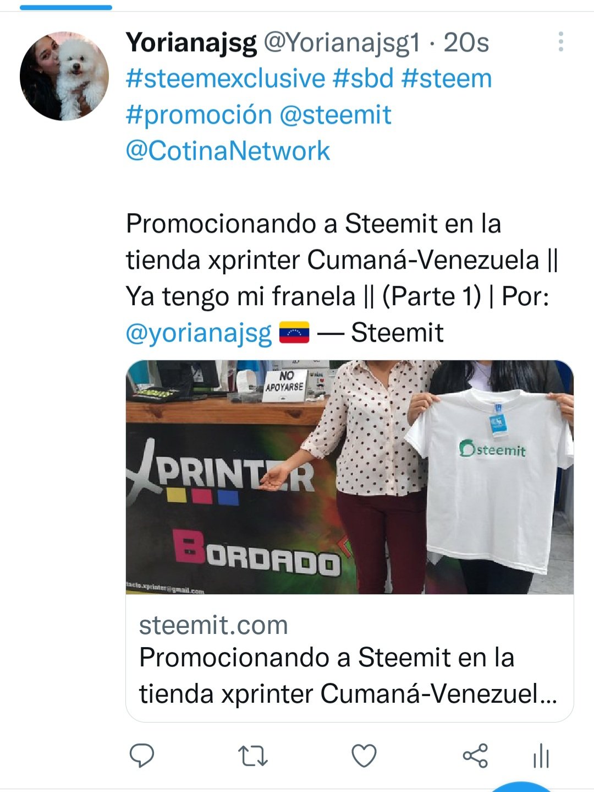Open the steemit t-shirt preview image
Image resolution: width=594 pixels, height=792 pixels.
point(350,477)
